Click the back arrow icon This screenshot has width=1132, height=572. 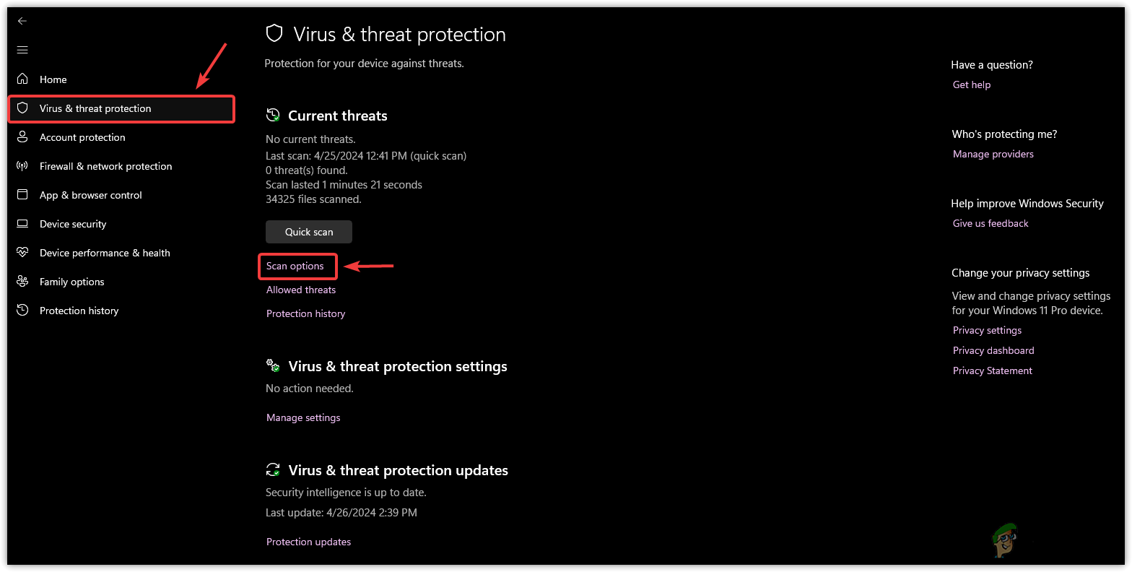click(22, 21)
